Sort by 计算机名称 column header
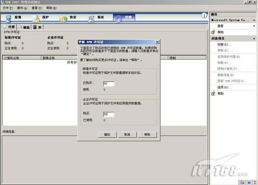The image size is (258, 185). tap(22, 58)
